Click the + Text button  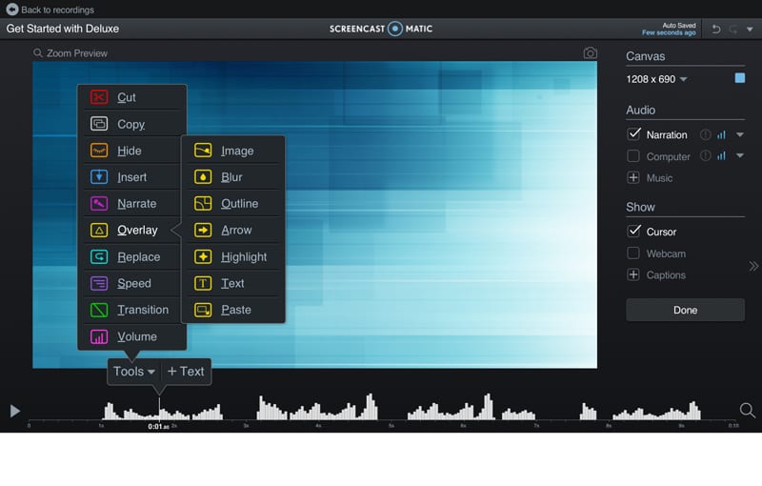tap(186, 372)
